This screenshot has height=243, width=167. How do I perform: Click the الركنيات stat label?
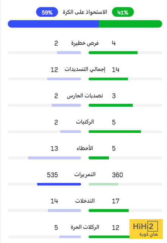click(x=85, y=122)
